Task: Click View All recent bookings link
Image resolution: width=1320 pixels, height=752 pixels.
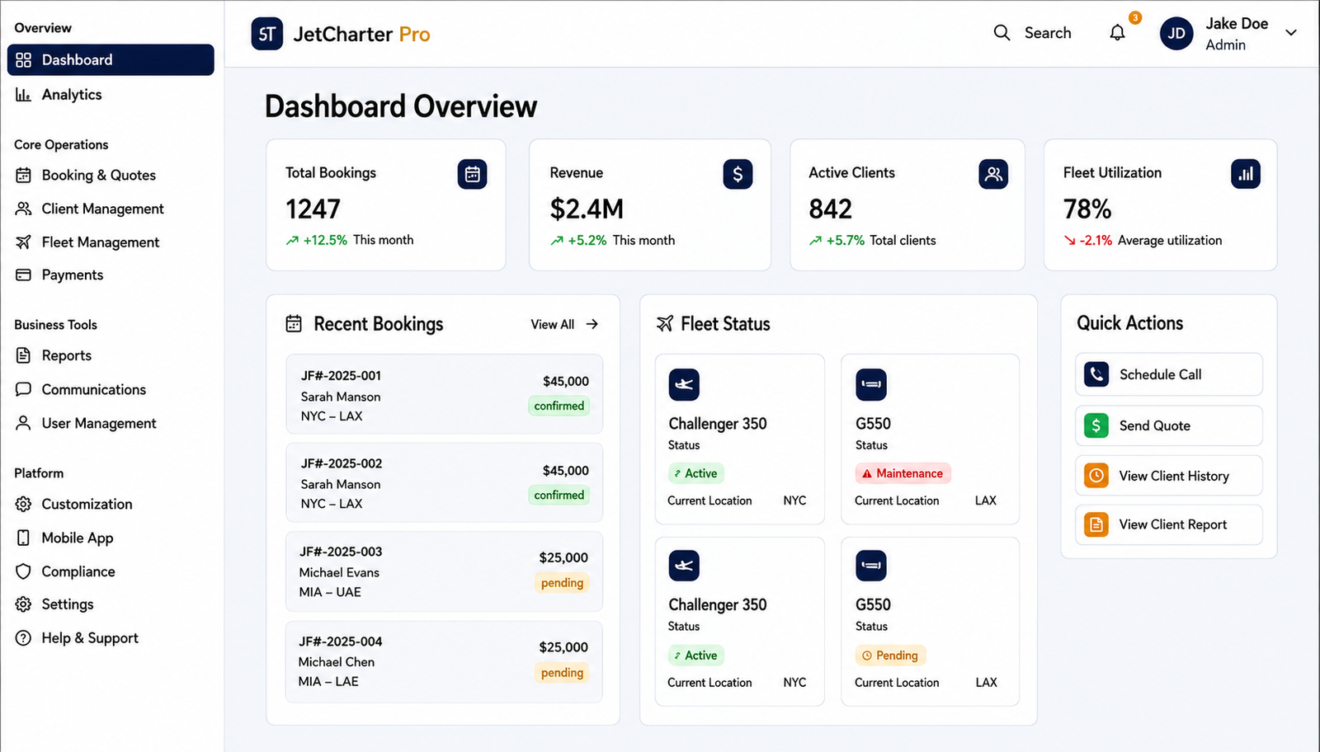Action: coord(564,324)
